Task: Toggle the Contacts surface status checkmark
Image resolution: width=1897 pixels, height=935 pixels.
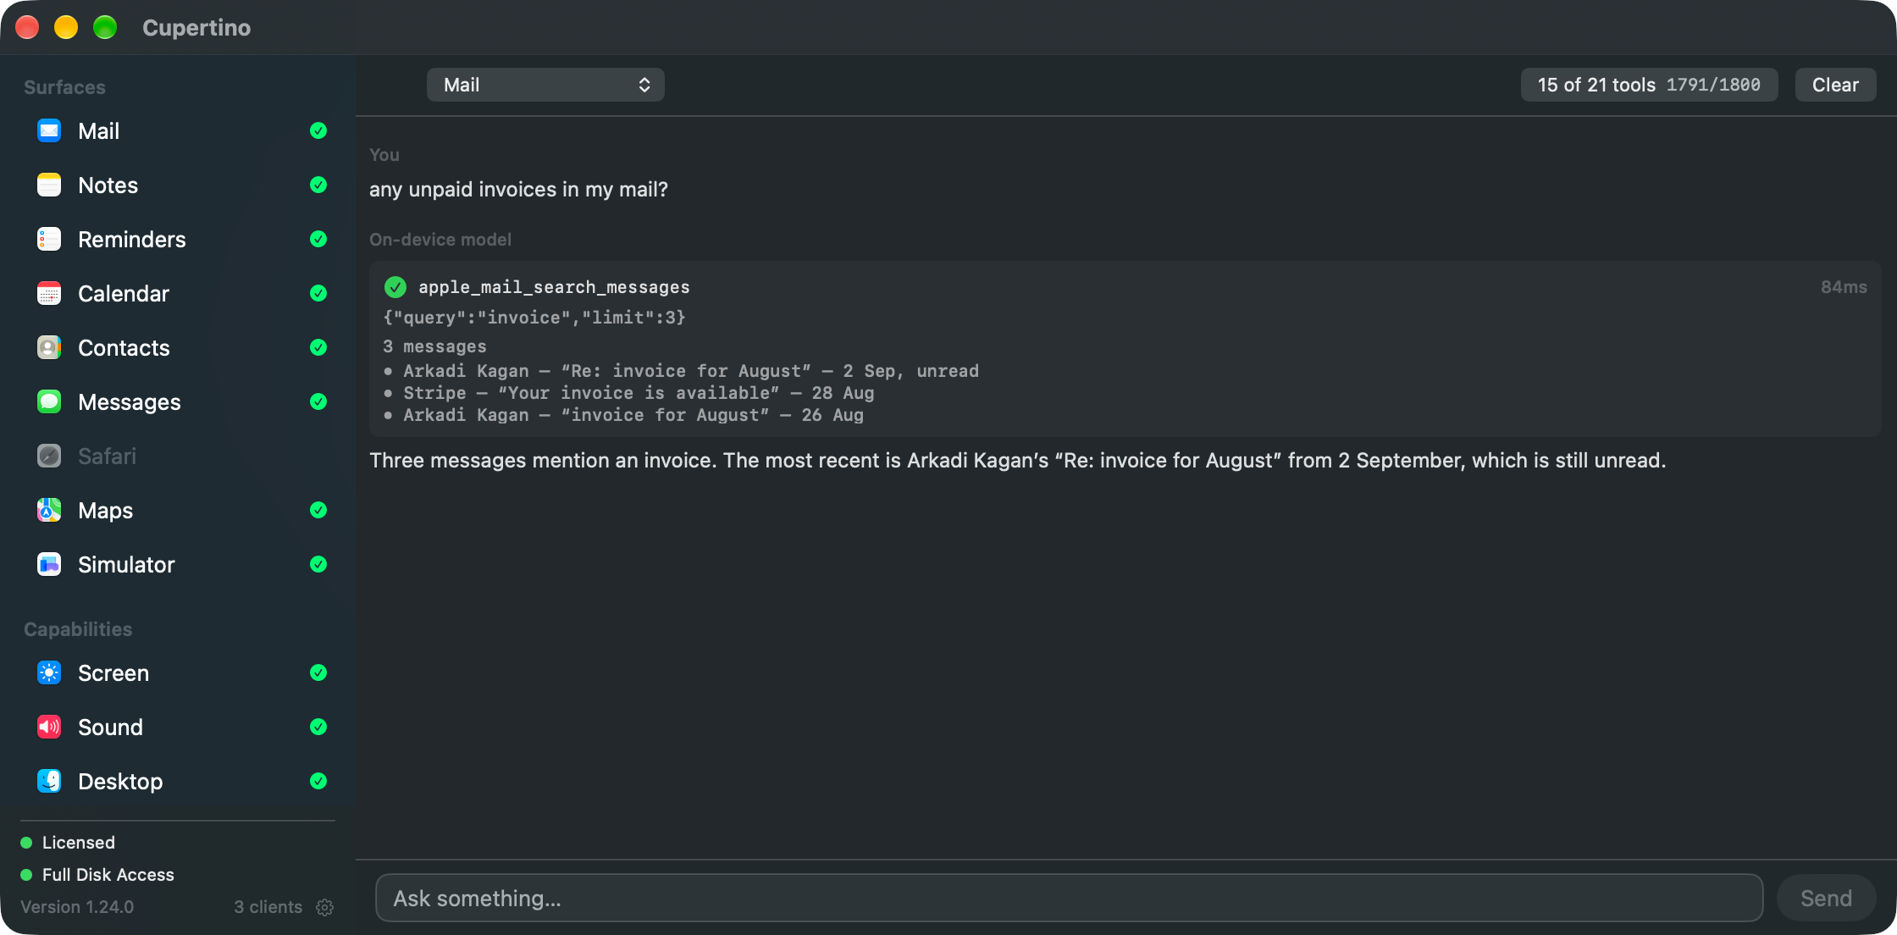Action: (x=318, y=347)
